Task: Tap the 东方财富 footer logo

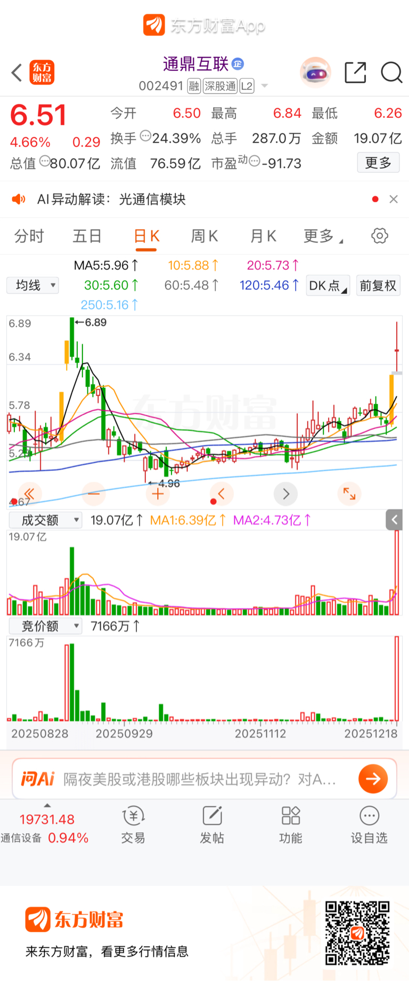Action: pos(75,920)
